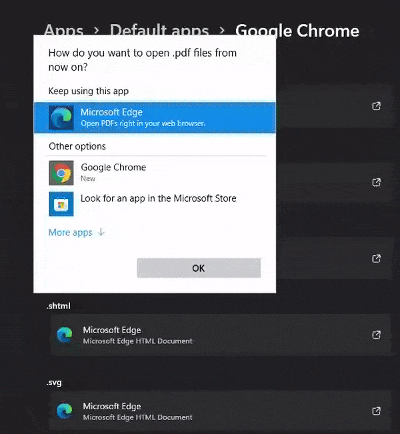Click the Google Chrome icon in dialog
This screenshot has height=434, width=400.
[61, 173]
